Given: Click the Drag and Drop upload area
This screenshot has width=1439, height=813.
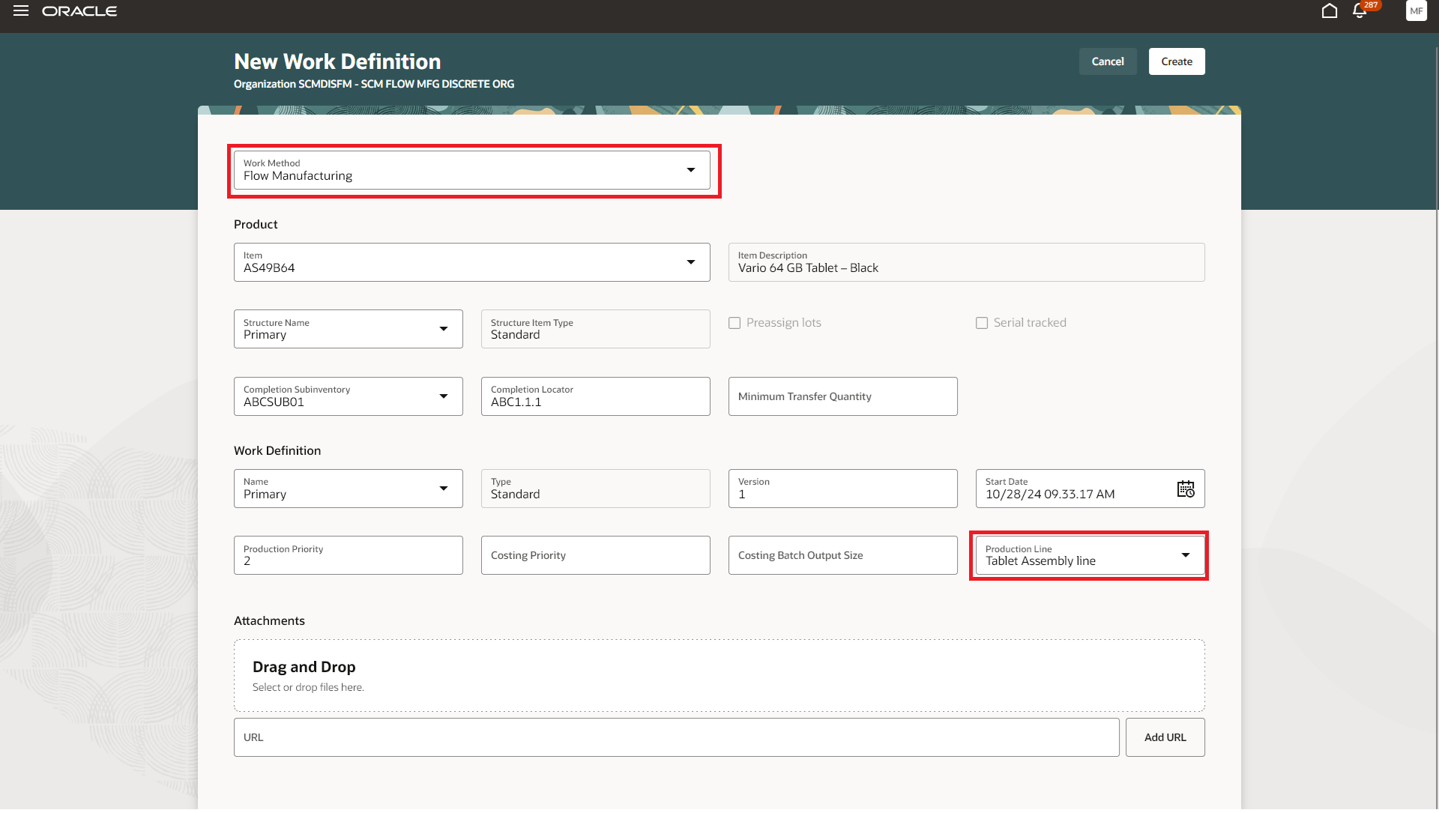Looking at the screenshot, I should 718,676.
